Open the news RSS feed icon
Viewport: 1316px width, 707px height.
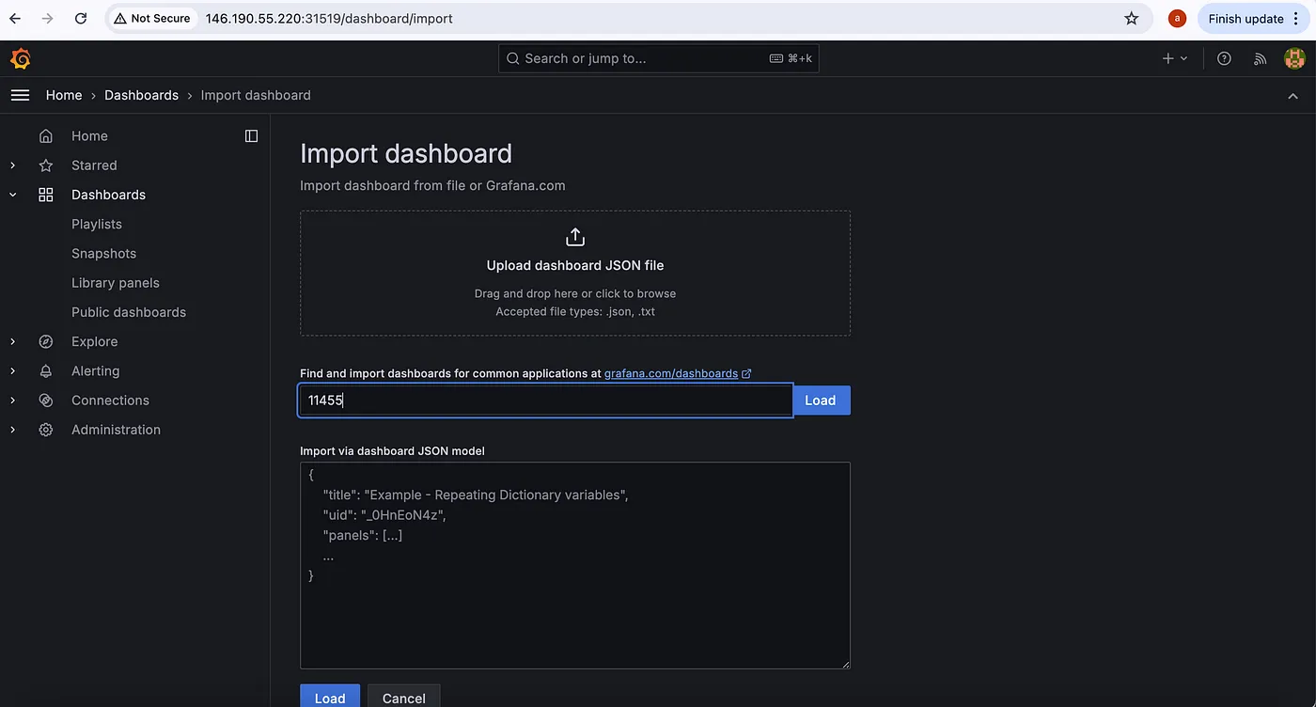(1260, 58)
